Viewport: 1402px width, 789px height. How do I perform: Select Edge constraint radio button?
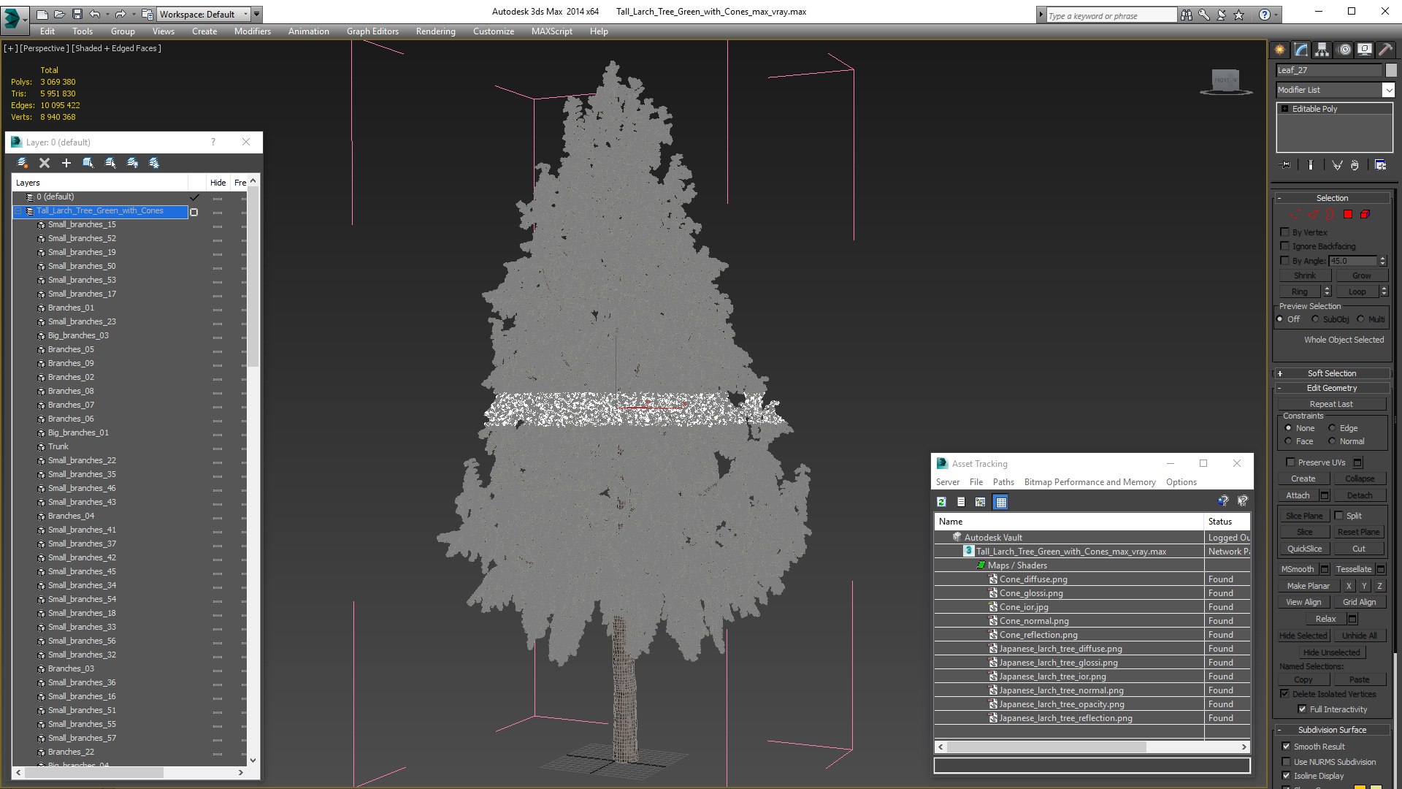click(1332, 428)
